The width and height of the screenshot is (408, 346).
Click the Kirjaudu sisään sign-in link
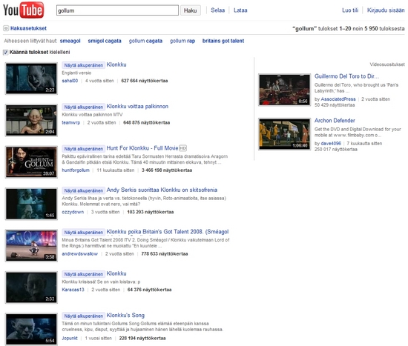386,10
